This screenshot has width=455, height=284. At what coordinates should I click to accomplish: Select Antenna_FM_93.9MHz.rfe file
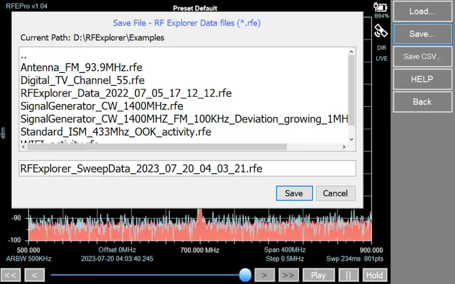tap(81, 67)
